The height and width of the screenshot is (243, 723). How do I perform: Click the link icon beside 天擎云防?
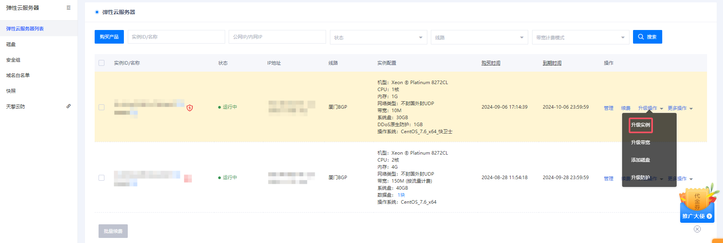pos(69,106)
